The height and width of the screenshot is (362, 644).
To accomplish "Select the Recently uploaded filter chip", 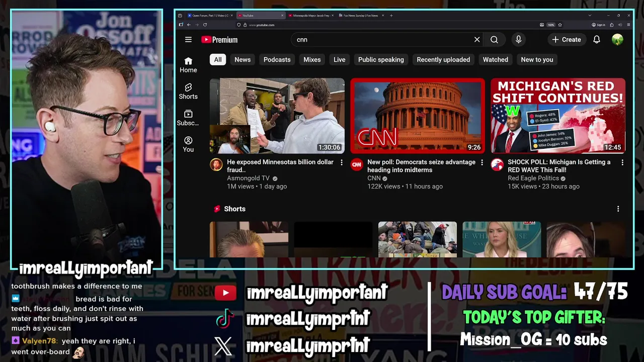I will click(443, 59).
